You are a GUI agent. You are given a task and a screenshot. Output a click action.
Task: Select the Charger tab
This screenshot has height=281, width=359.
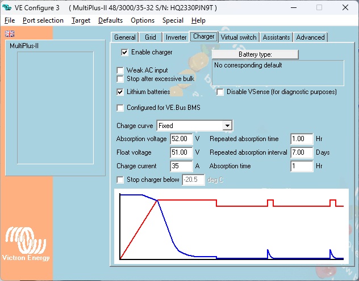pyautogui.click(x=203, y=36)
